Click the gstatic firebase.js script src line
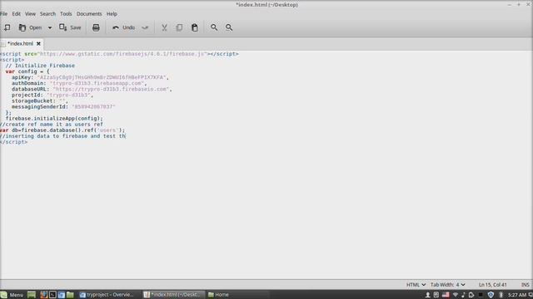 coord(119,54)
